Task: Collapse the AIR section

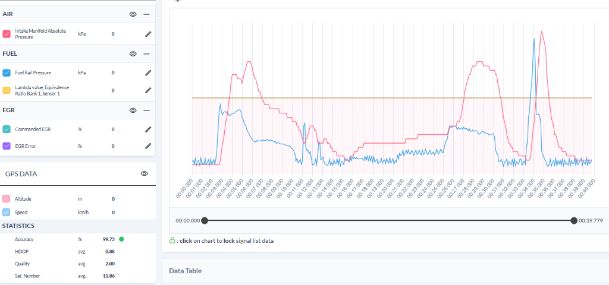Action: click(146, 14)
